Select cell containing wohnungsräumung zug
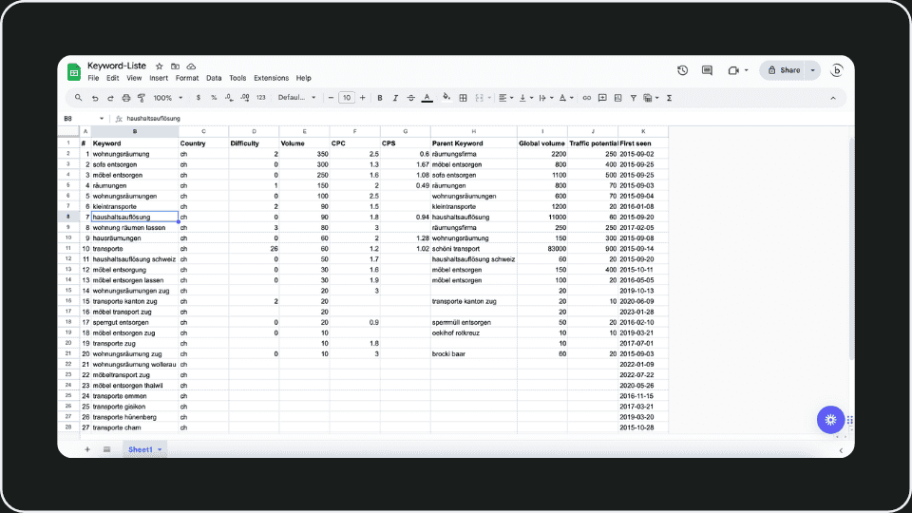 click(x=135, y=353)
